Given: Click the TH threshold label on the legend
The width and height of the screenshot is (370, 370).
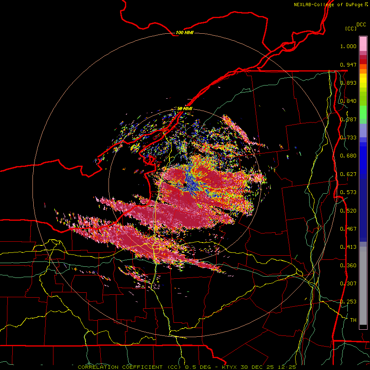Looking at the screenshot, I should coord(353,320).
